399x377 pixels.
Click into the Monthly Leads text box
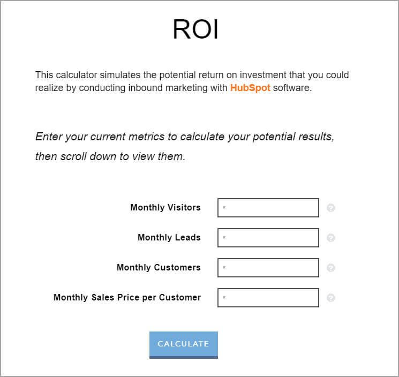[268, 238]
